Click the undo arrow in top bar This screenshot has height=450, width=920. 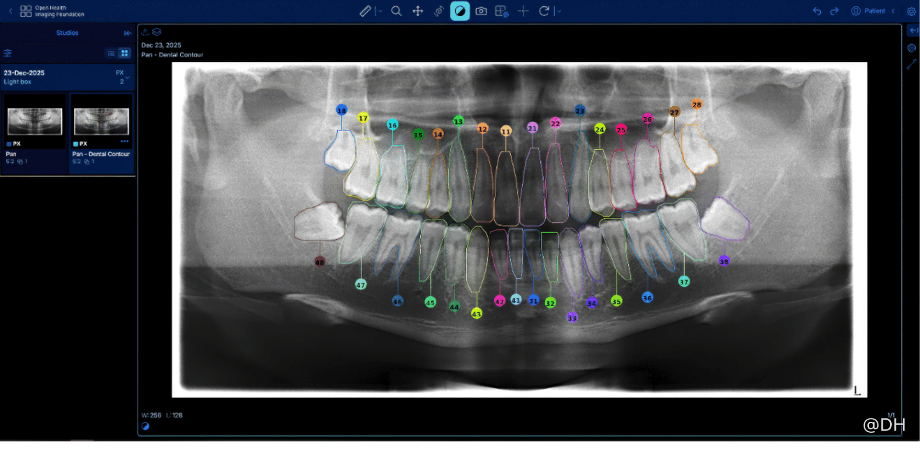point(817,11)
